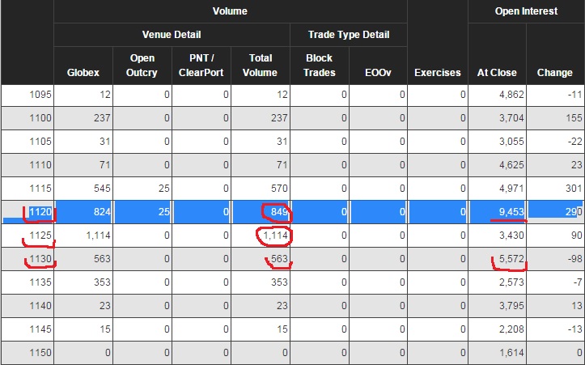This screenshot has width=585, height=365.
Task: Click the Trade Type Detail header
Action: click(349, 35)
